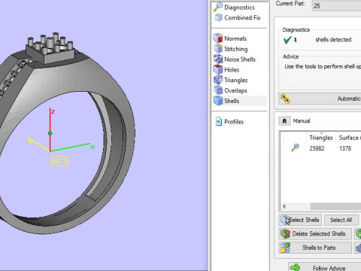The height and width of the screenshot is (271, 361).
Task: Click the 'shells detected' text
Action: tap(333, 39)
